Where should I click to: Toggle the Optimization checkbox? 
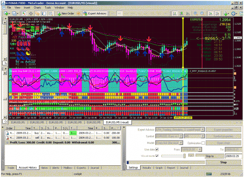pos(203,143)
